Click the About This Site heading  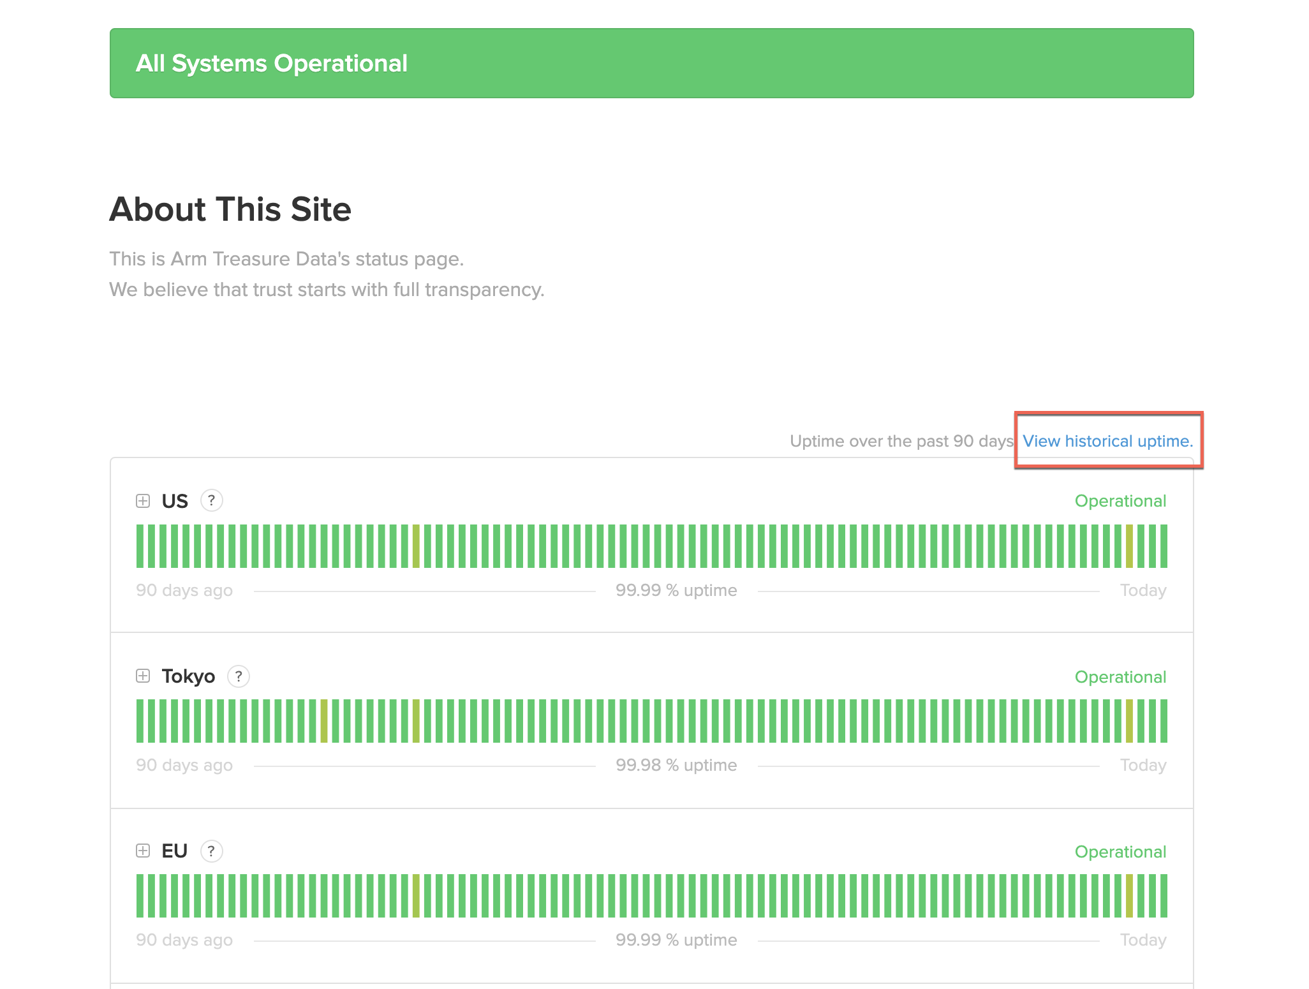tap(230, 209)
